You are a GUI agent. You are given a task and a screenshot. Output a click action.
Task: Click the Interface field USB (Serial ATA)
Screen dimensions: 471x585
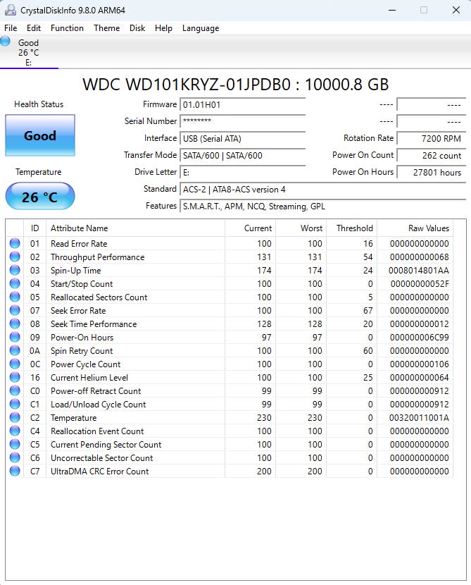click(x=243, y=138)
